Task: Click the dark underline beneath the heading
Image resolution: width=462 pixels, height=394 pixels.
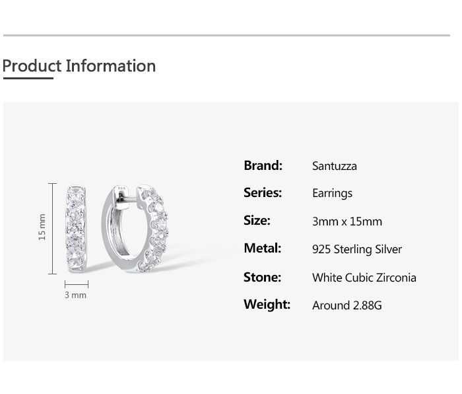Action: [28, 79]
